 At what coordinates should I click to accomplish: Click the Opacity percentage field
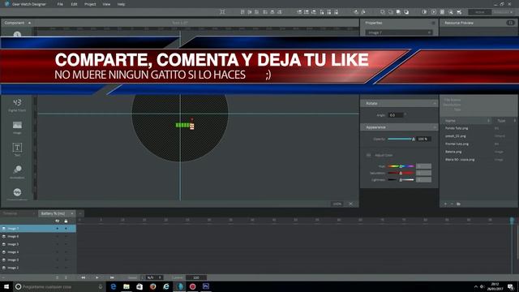[x=423, y=139]
